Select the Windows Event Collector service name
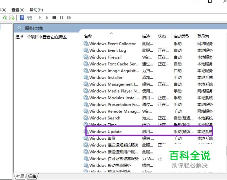 coord(113,44)
